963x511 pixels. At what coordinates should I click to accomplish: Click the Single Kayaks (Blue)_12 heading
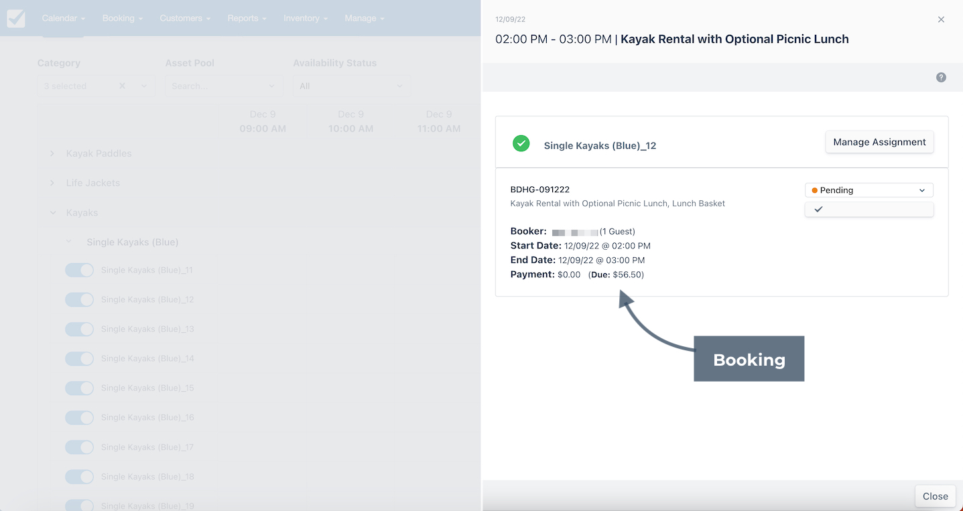(x=600, y=145)
